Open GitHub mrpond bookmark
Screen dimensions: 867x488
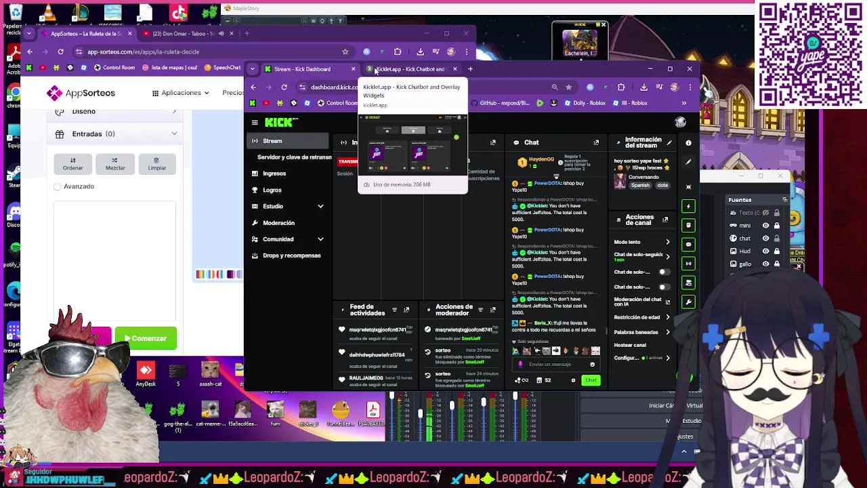[x=499, y=103]
